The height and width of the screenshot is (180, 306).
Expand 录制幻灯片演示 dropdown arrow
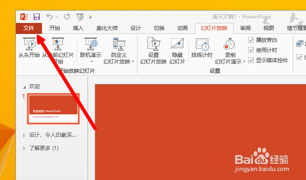pyautogui.click(x=244, y=62)
